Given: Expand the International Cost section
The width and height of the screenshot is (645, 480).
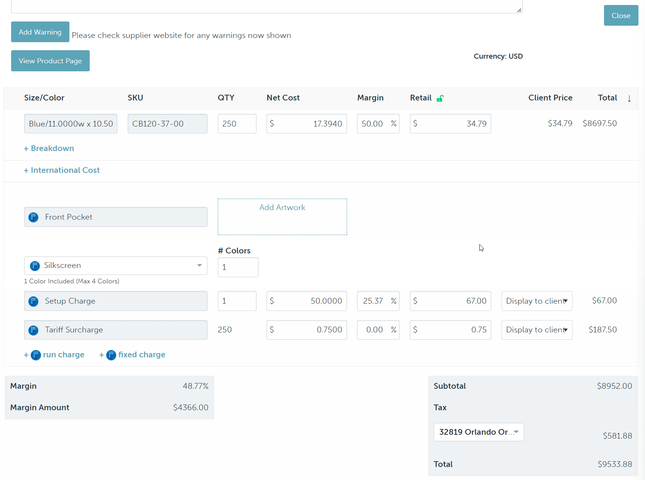Looking at the screenshot, I should coord(62,170).
